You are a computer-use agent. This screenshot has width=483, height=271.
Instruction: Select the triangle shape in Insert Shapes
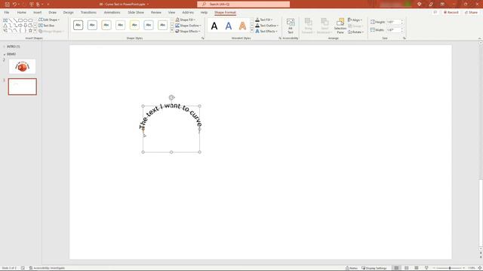click(x=5, y=26)
